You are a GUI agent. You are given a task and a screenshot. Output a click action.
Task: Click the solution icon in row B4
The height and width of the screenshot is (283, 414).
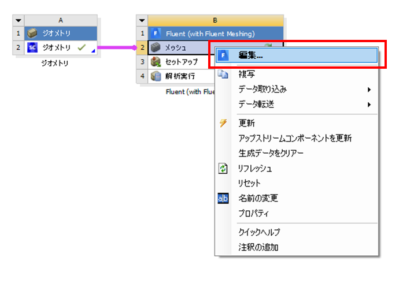pos(156,76)
